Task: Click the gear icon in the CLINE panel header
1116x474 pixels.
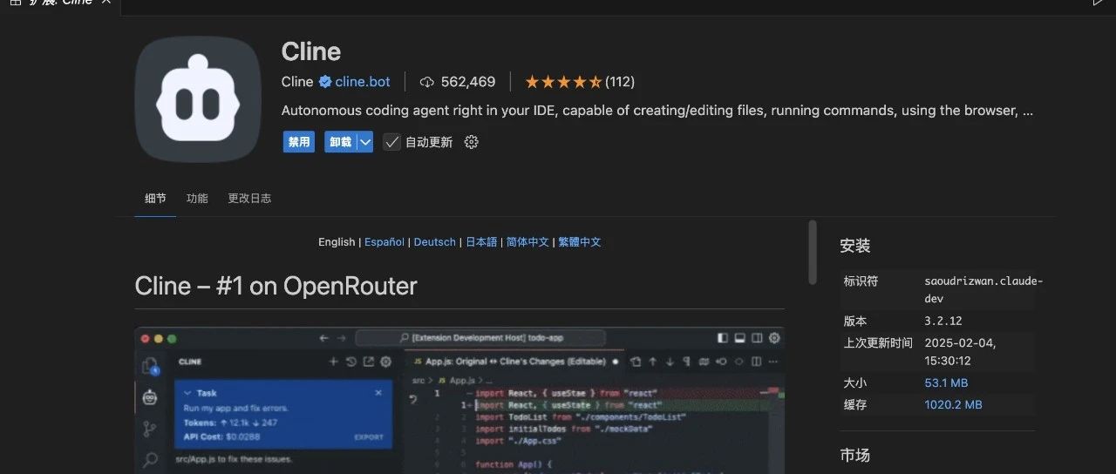Action: (385, 362)
